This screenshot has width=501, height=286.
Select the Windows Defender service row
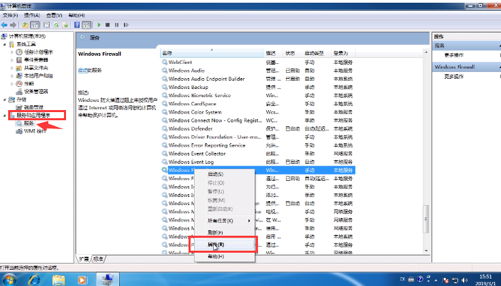[257, 129]
